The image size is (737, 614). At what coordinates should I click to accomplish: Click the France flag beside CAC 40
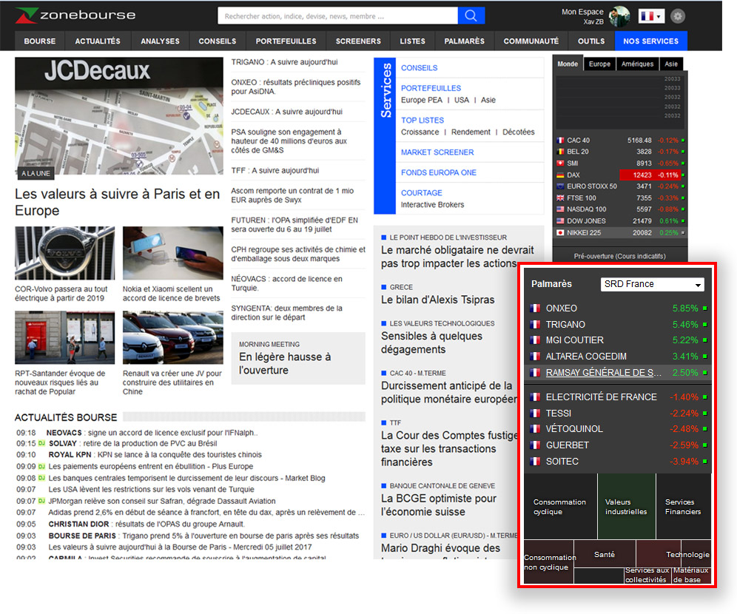[560, 141]
